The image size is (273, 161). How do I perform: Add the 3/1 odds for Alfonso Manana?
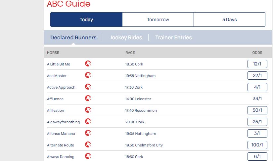click(x=257, y=133)
